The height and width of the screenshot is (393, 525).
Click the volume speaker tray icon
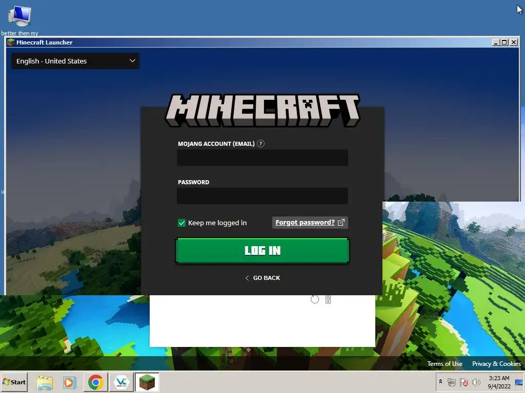click(476, 382)
